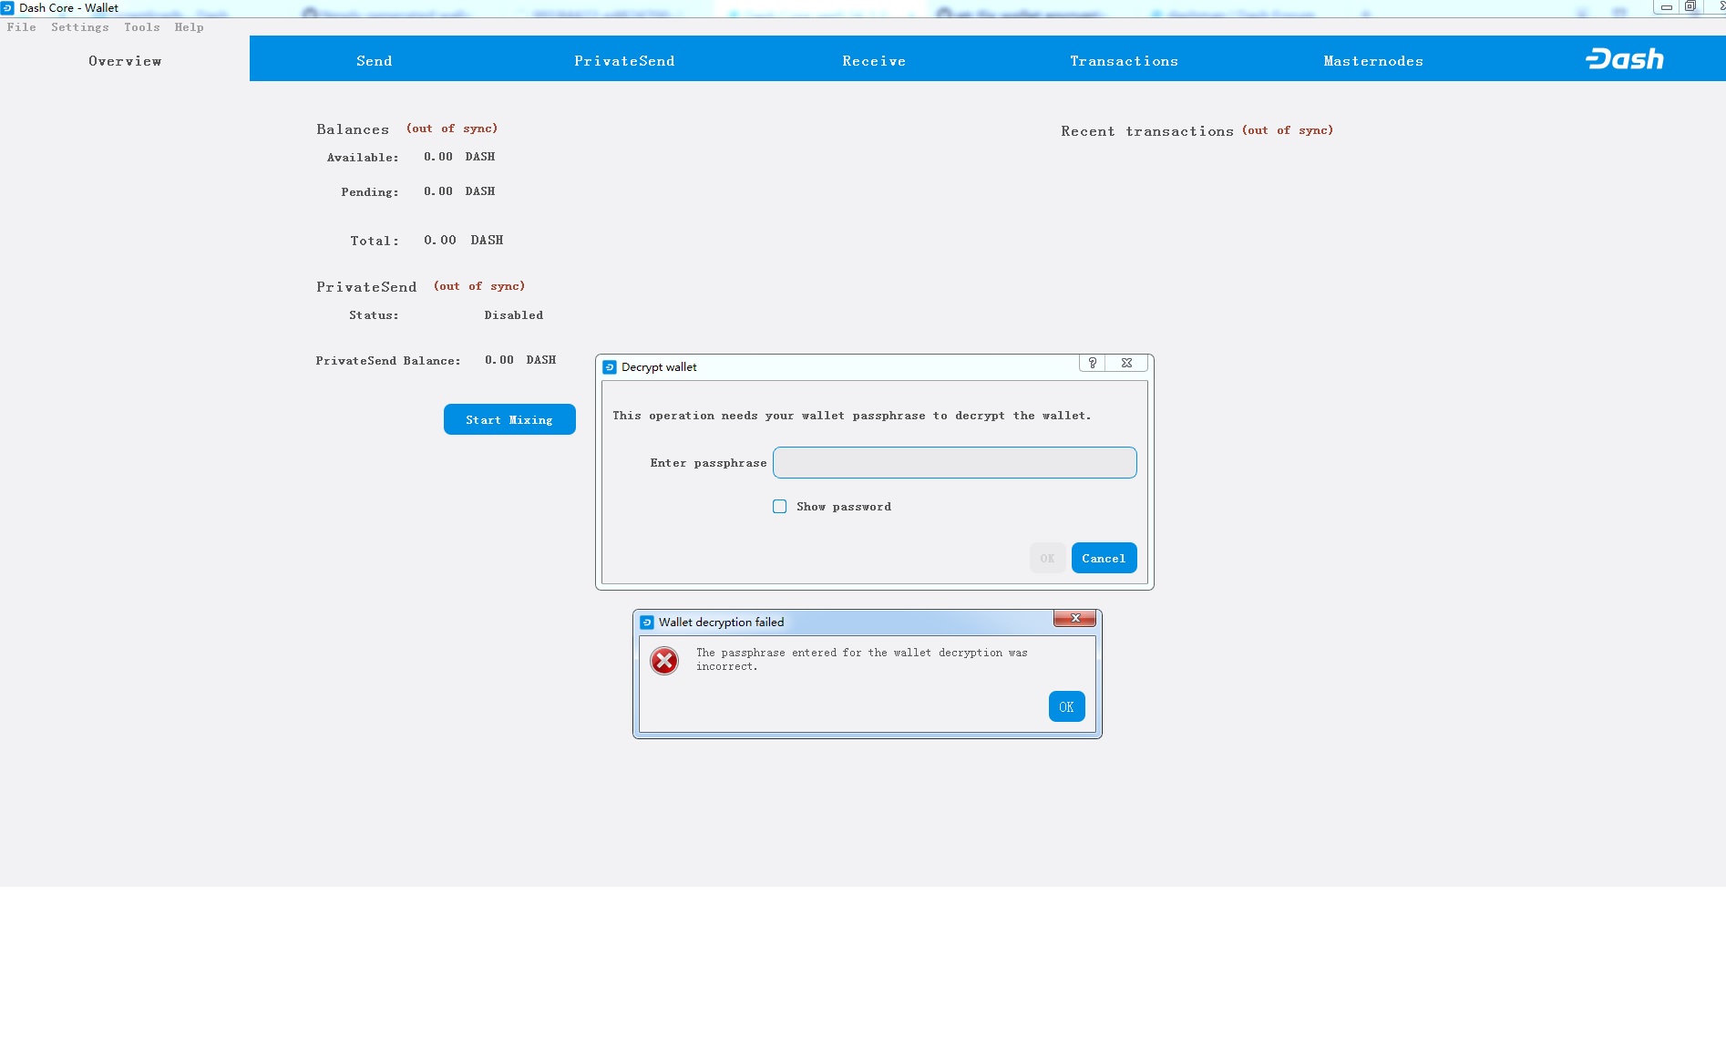
Task: Switch to the Overview tab
Action: coord(125,60)
